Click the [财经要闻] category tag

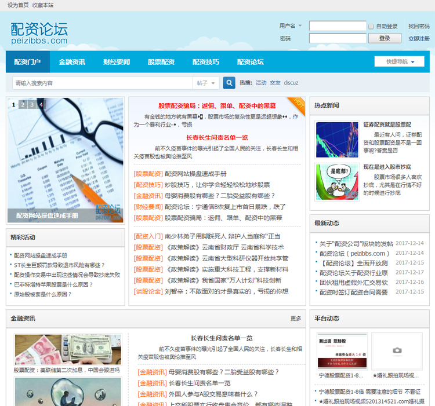148,207
